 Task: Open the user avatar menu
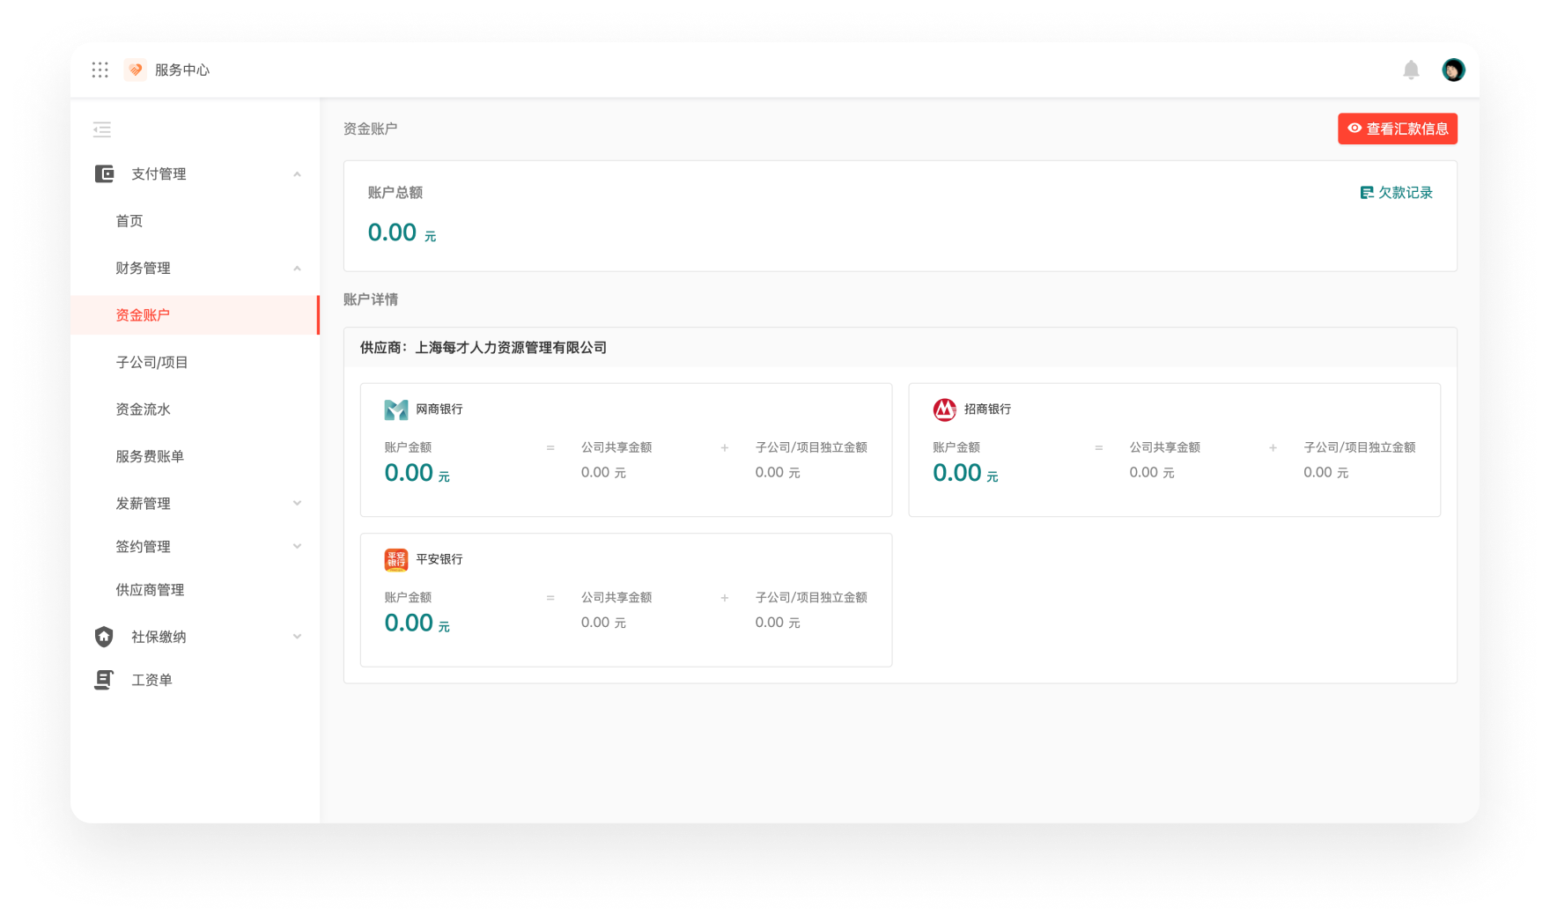coord(1453,70)
